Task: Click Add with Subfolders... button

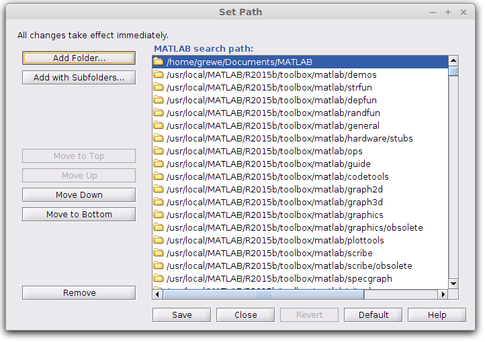Action: click(x=79, y=77)
